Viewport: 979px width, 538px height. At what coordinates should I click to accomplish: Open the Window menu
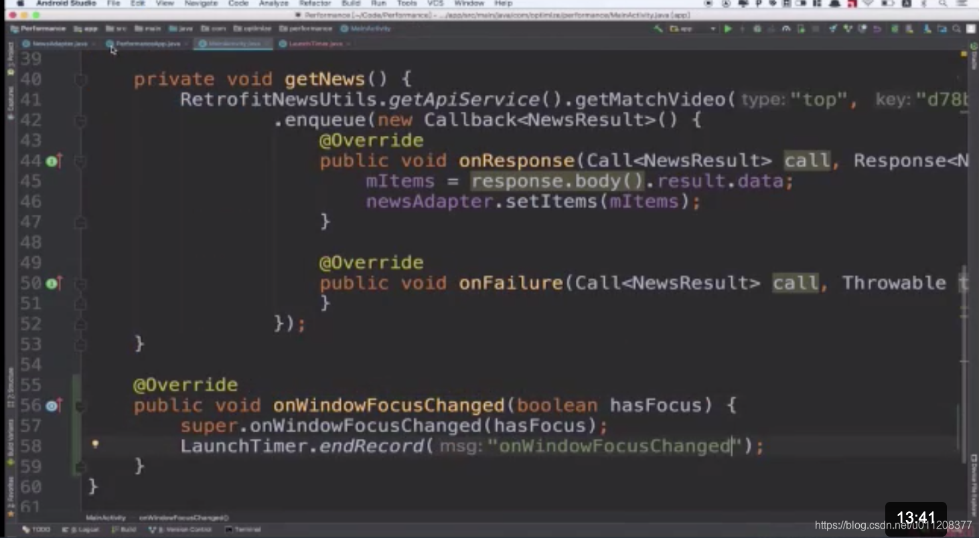click(x=469, y=3)
